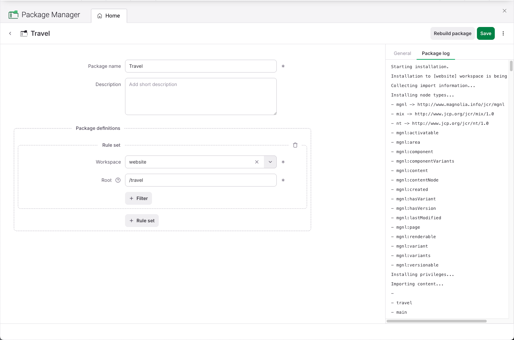Viewport: 514px width, 340px height.
Task: Expand the Workspace dropdown list
Action: (270, 162)
